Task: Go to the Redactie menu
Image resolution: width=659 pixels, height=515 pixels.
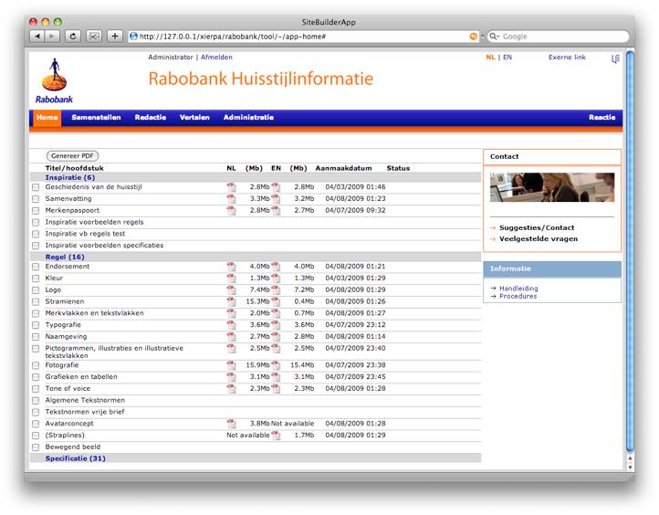Action: [151, 117]
